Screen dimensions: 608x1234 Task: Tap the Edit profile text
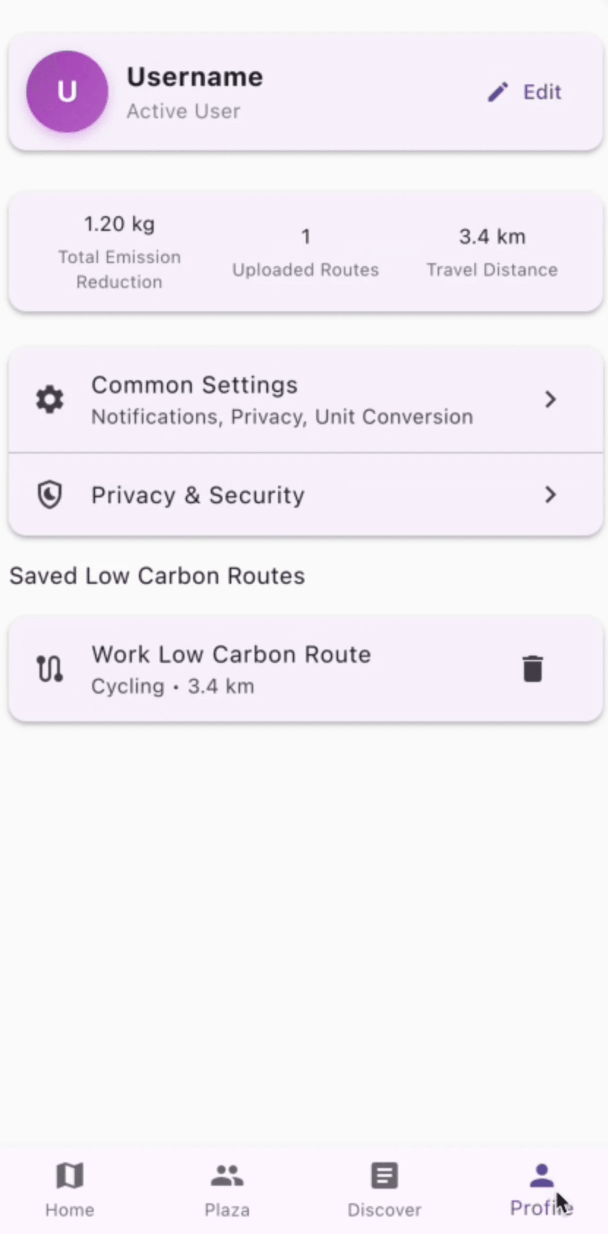(542, 92)
